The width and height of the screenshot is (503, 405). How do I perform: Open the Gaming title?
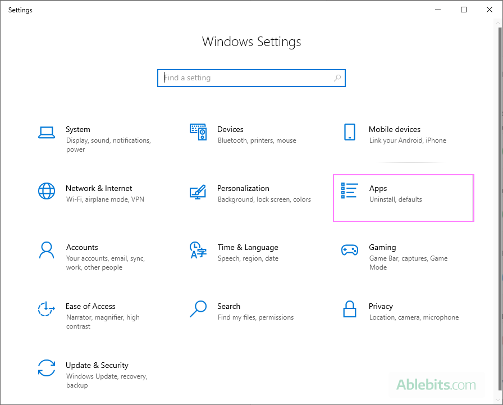[382, 248]
